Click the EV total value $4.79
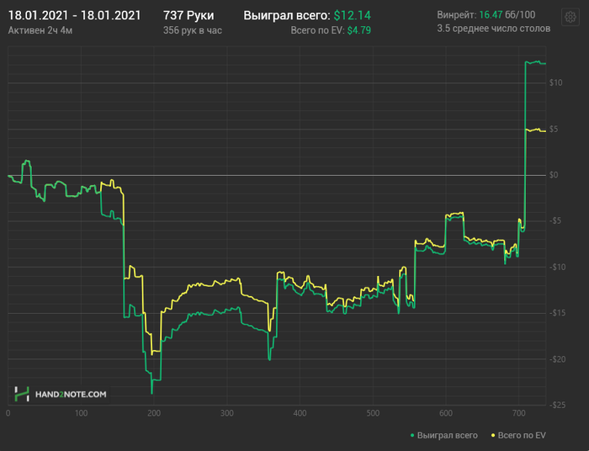 358,30
